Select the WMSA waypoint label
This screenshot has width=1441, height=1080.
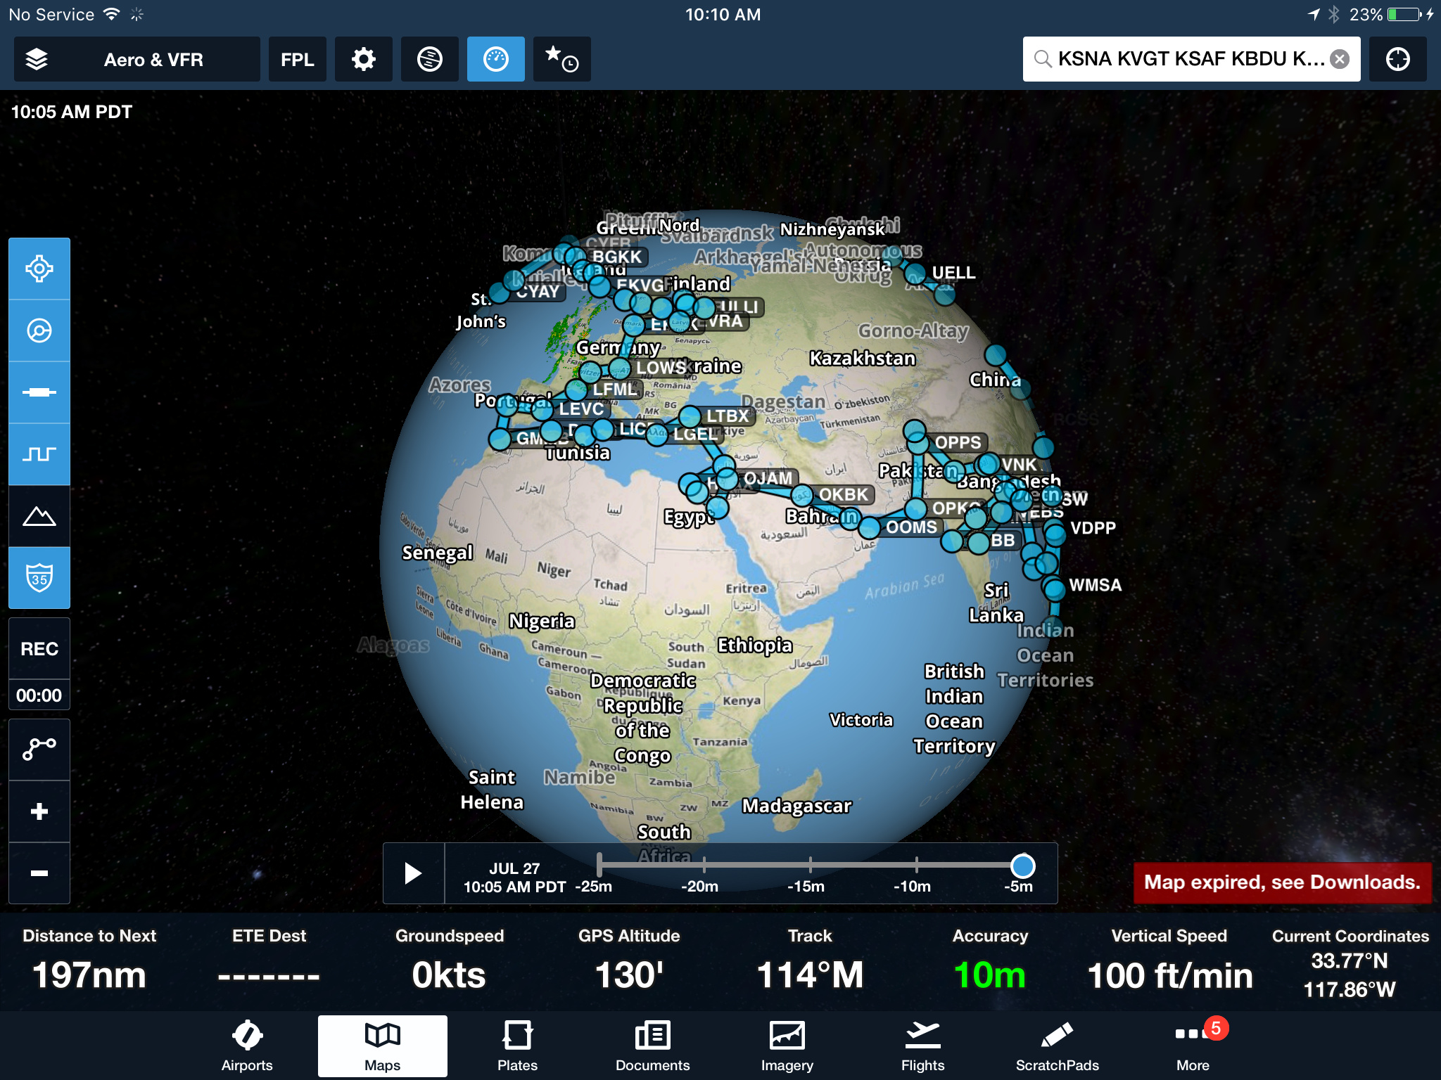coord(1095,585)
